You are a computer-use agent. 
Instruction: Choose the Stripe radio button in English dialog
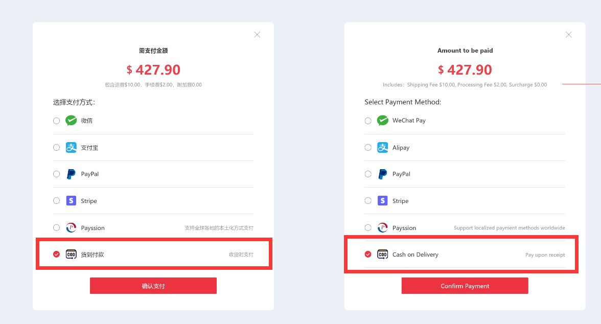368,200
